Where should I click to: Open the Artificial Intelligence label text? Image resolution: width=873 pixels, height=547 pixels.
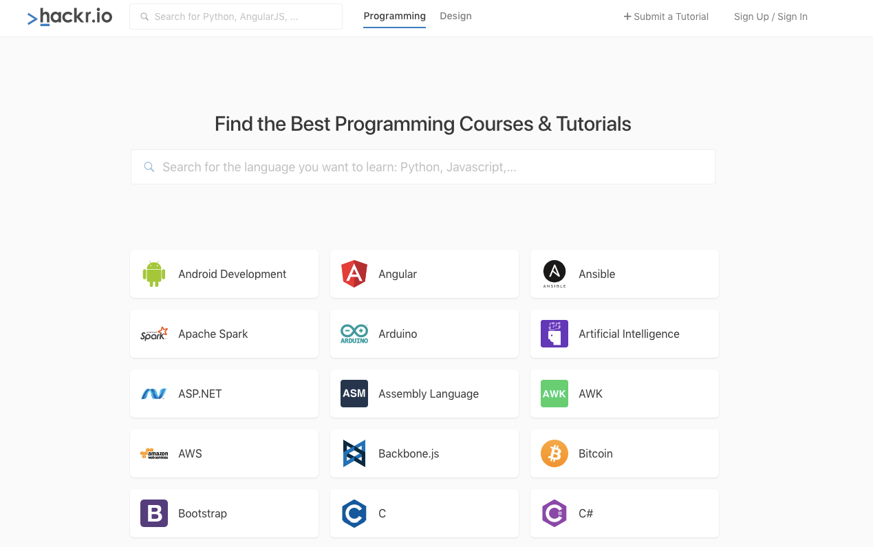click(629, 334)
